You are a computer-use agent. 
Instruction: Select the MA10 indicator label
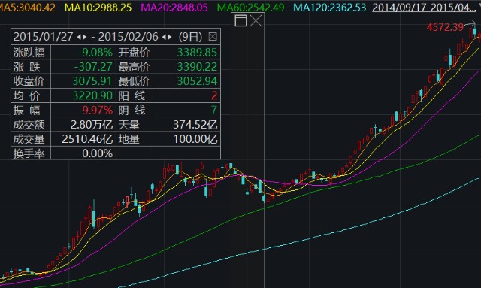tap(98, 8)
